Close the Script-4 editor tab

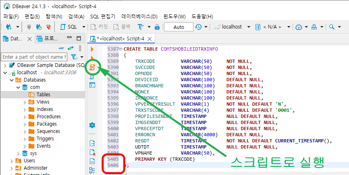(150, 39)
